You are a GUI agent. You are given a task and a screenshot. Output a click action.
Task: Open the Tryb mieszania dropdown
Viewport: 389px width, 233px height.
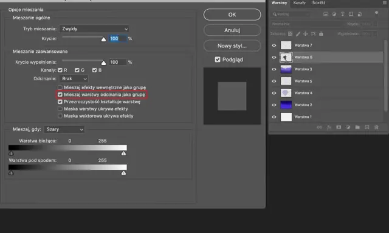coord(94,29)
